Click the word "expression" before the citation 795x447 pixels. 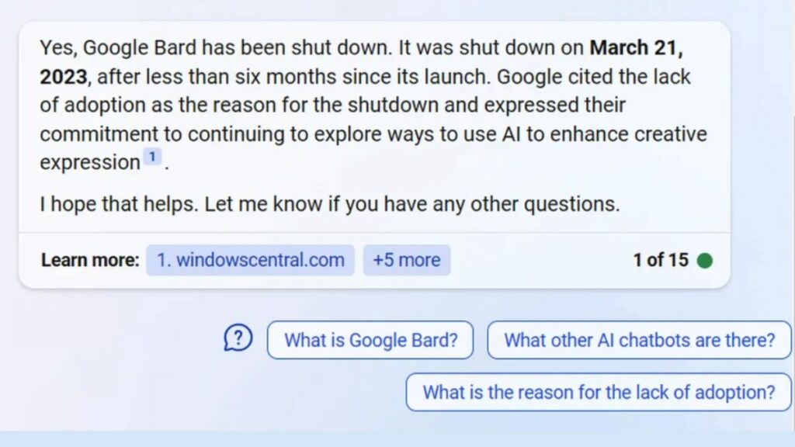coord(89,162)
